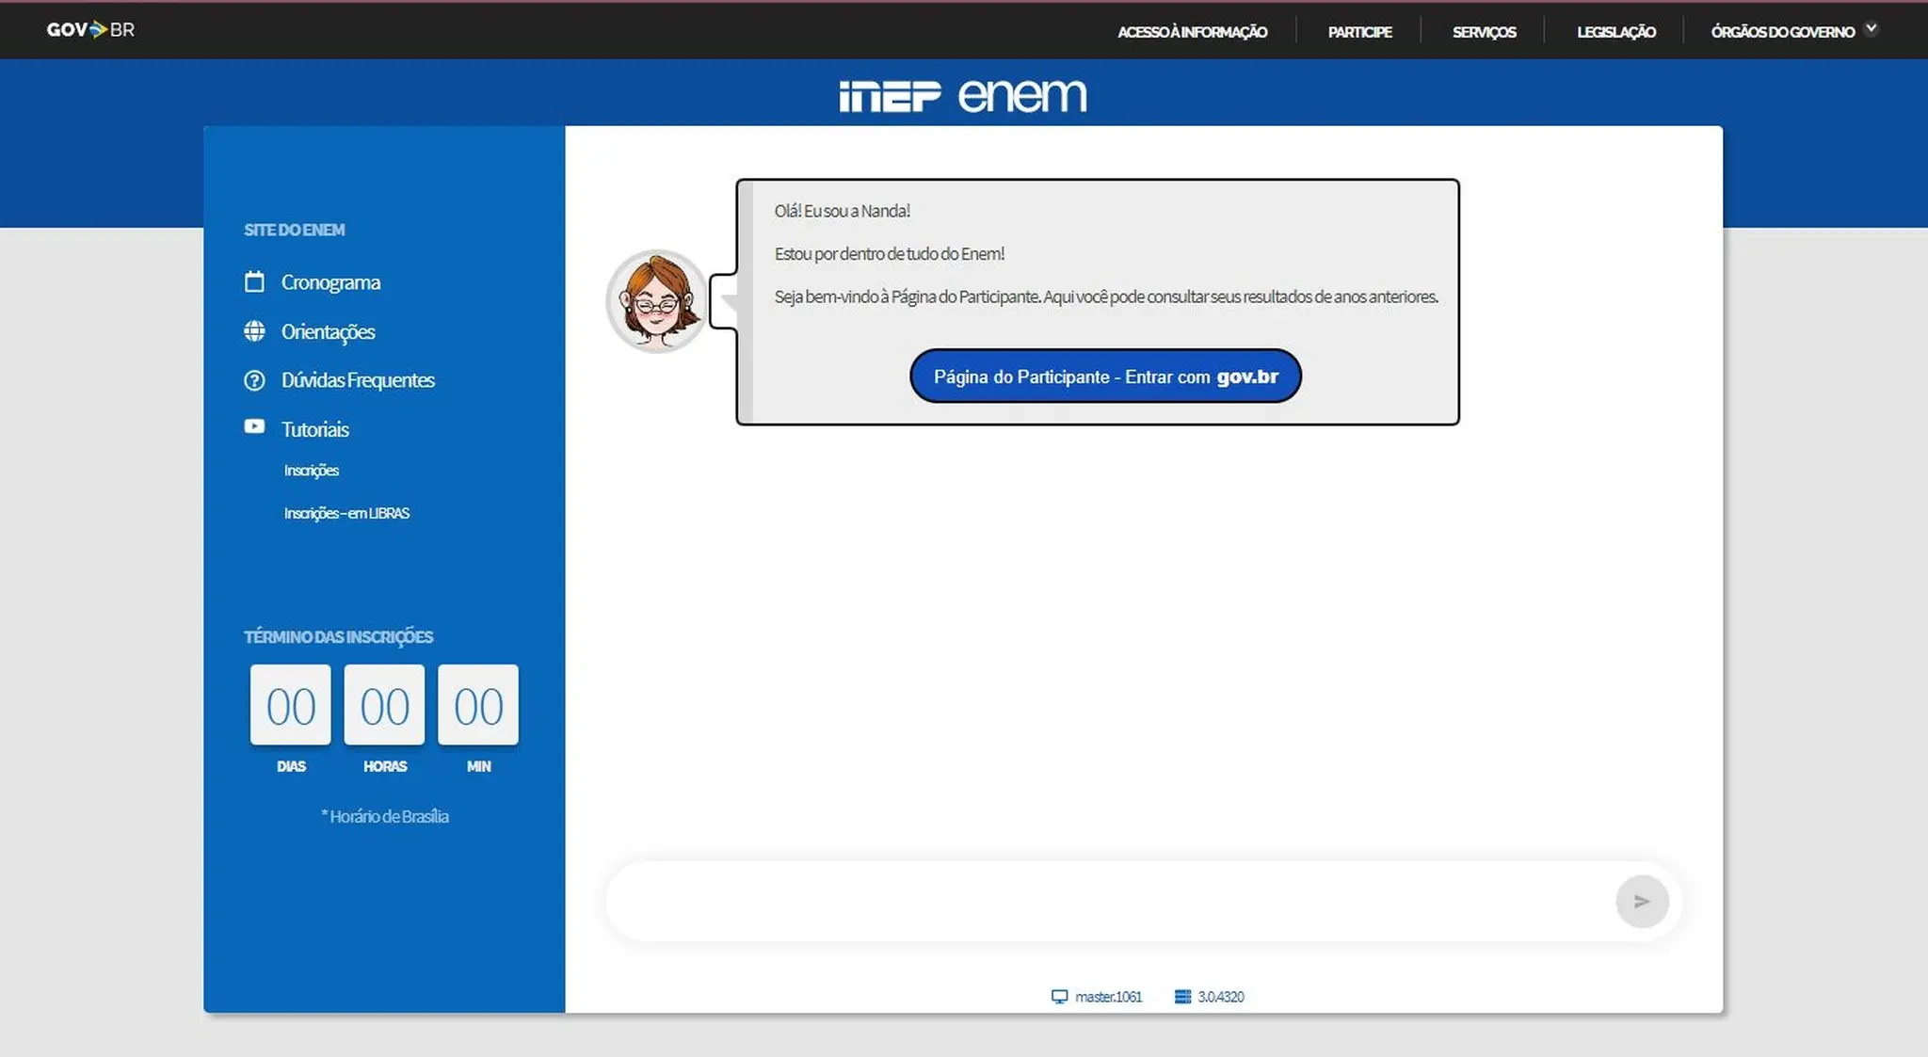Screen dimensions: 1928x1057
Task: Open the Inscrições tutorial link
Action: tap(312, 471)
